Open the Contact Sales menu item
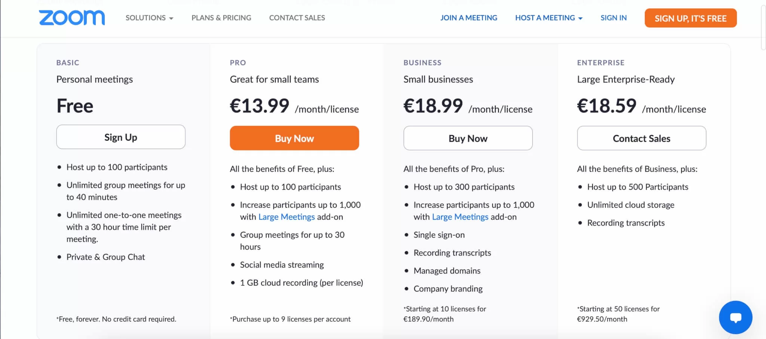The height and width of the screenshot is (339, 766). click(297, 18)
